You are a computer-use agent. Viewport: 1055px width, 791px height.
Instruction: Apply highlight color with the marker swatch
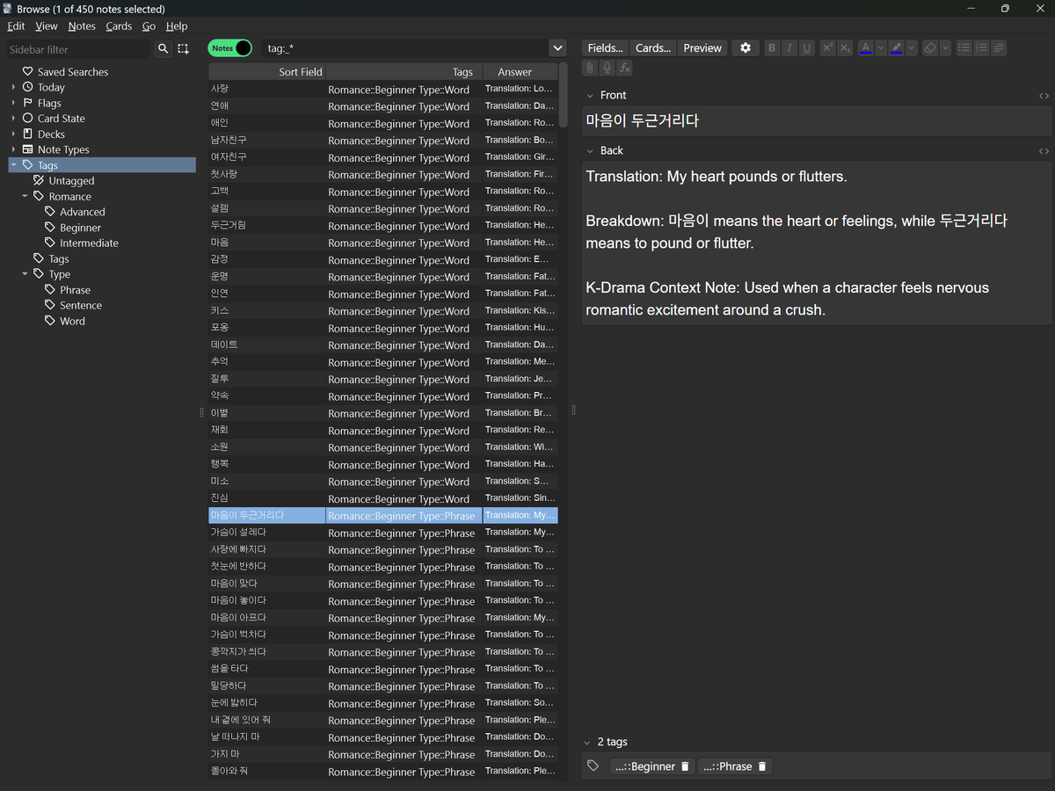(897, 48)
